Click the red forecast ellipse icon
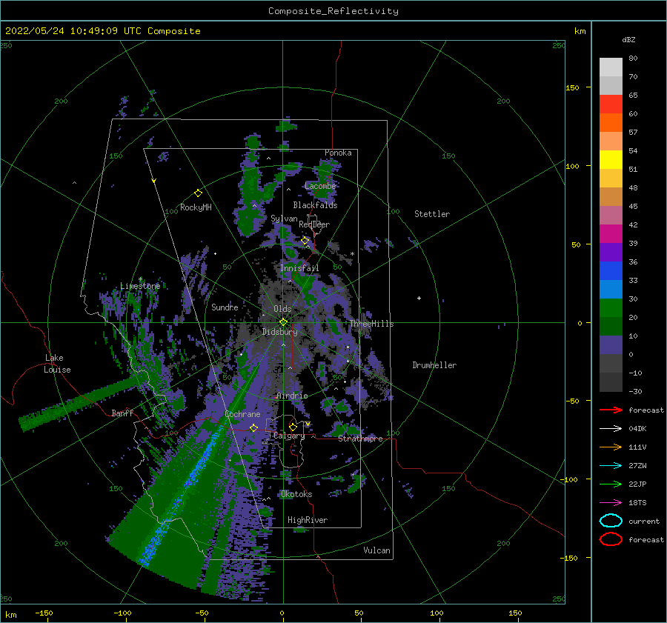The image size is (667, 623). pyautogui.click(x=611, y=539)
